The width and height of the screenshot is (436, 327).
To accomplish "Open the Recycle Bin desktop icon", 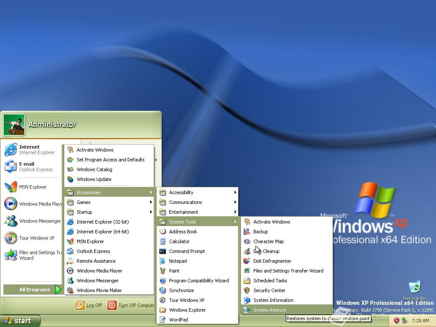I will (415, 287).
